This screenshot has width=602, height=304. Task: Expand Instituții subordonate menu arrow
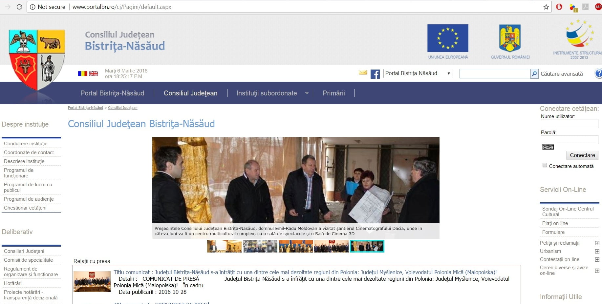click(x=307, y=93)
